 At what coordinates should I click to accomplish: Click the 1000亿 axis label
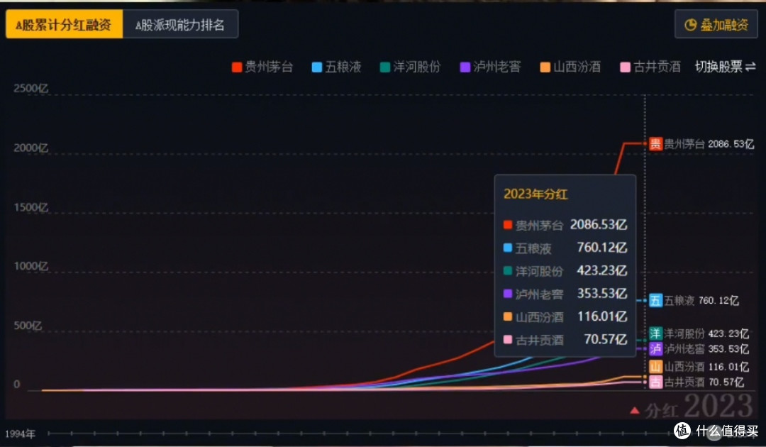point(30,266)
